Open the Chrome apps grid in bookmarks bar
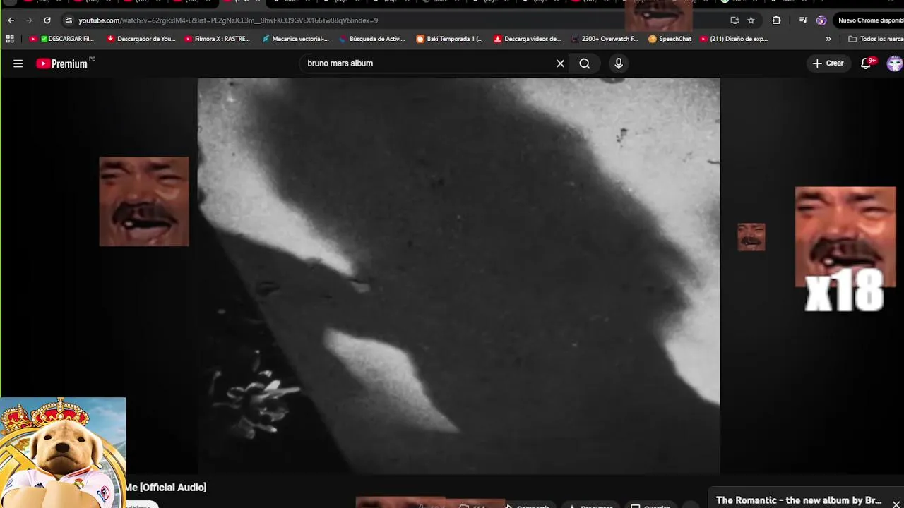The image size is (904, 508). click(10, 39)
